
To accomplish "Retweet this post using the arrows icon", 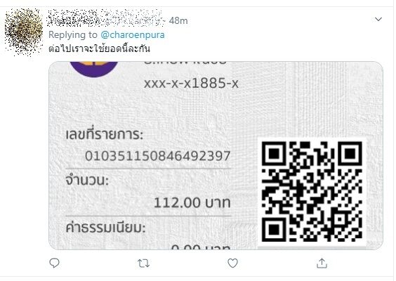I will [x=143, y=263].
